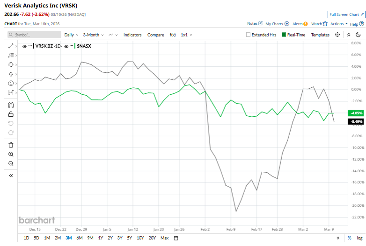Delete drawings with the trash icon

point(11,145)
